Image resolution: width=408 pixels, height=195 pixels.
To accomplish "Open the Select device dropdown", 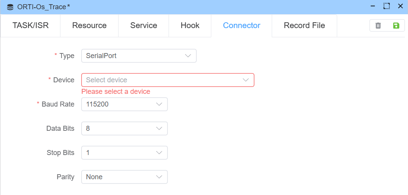I will click(167, 80).
